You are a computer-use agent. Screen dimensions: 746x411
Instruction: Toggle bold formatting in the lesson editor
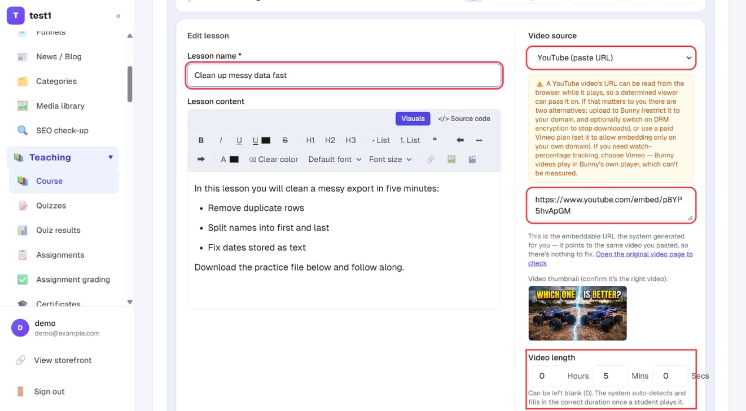click(x=201, y=140)
